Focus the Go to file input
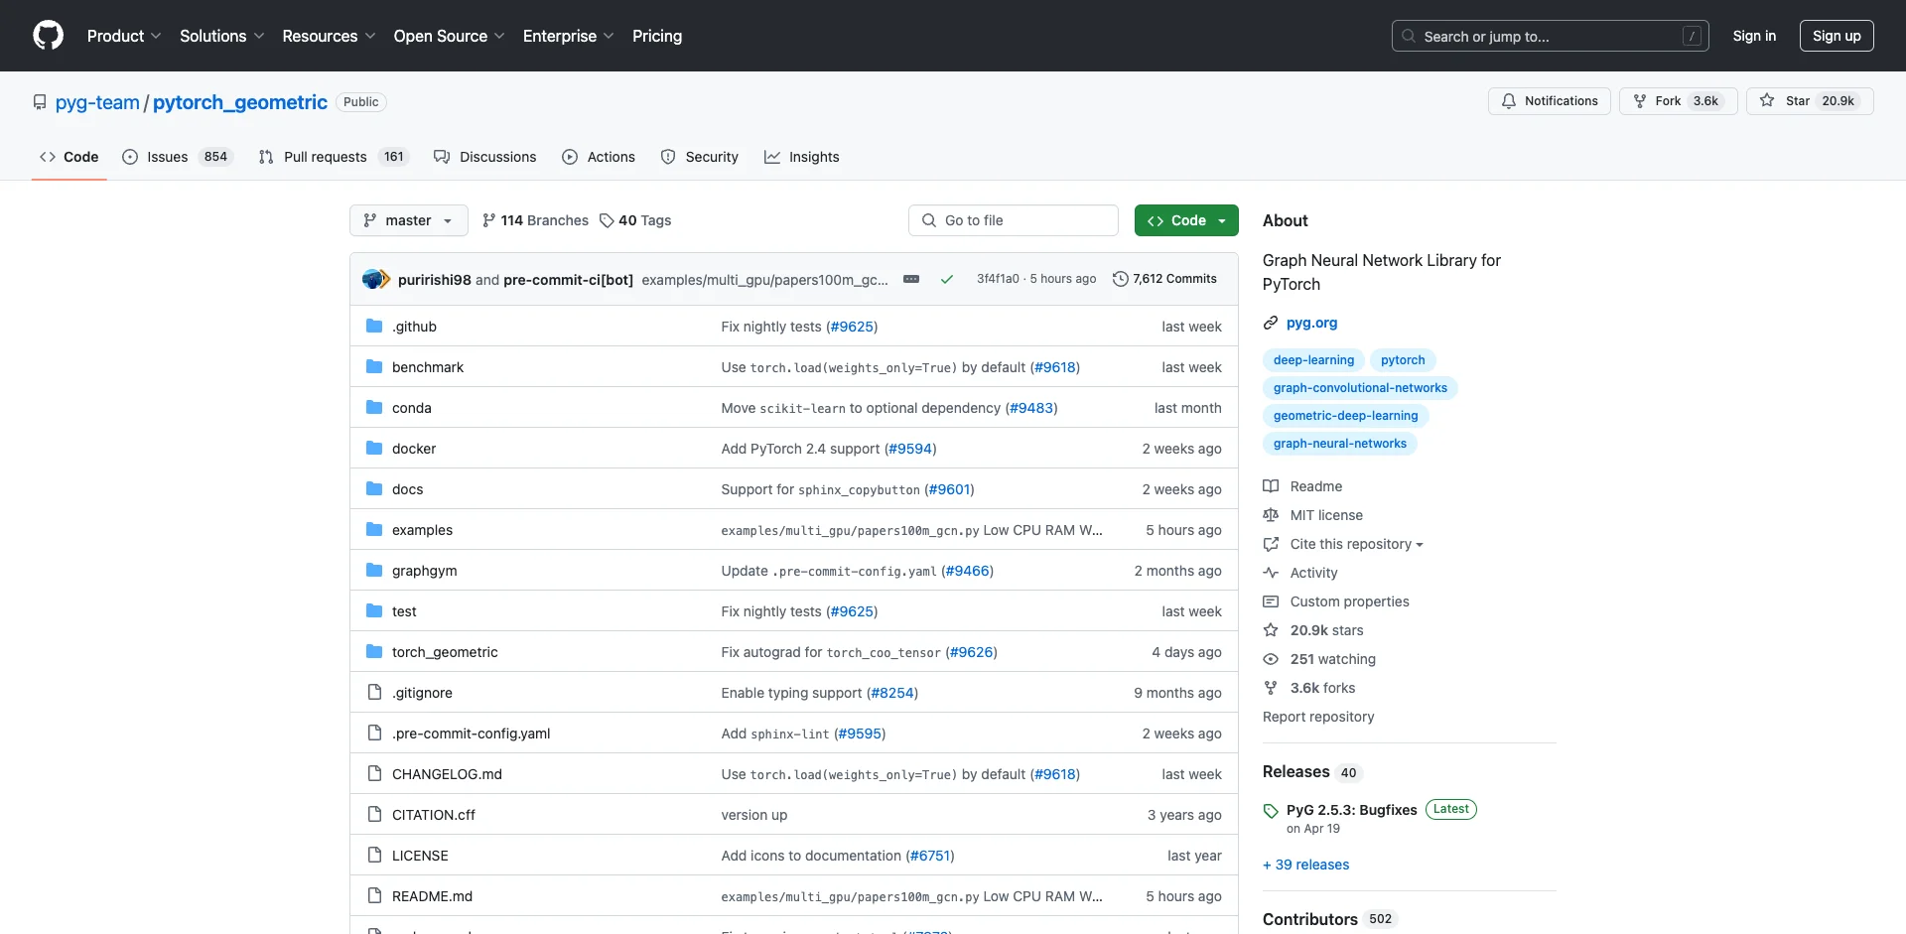This screenshot has height=934, width=1906. [x=1014, y=220]
